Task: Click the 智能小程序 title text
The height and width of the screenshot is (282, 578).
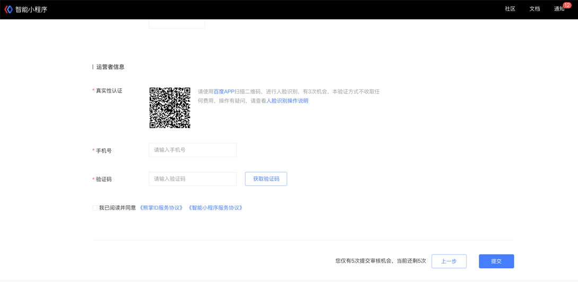Action: pos(31,10)
